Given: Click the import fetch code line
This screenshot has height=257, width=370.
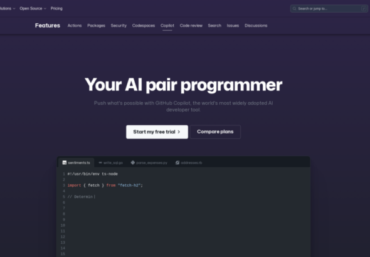Looking at the screenshot, I should (105, 186).
